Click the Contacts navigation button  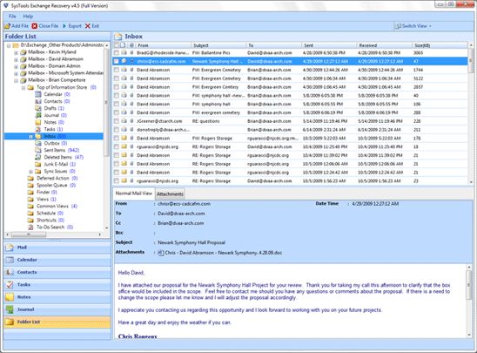point(57,272)
